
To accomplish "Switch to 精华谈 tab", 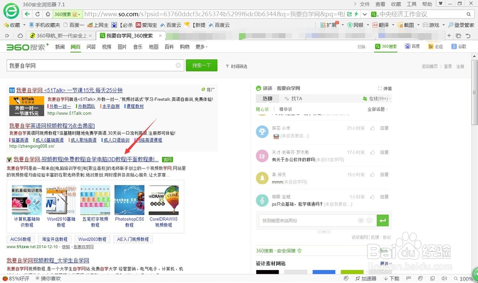I will pos(286,109).
